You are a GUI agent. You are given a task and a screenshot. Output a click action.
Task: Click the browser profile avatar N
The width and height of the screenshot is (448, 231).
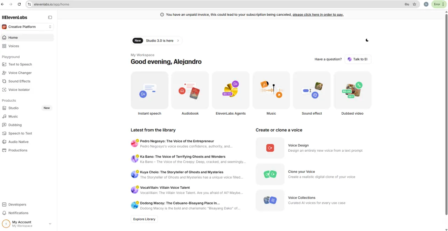click(426, 4)
